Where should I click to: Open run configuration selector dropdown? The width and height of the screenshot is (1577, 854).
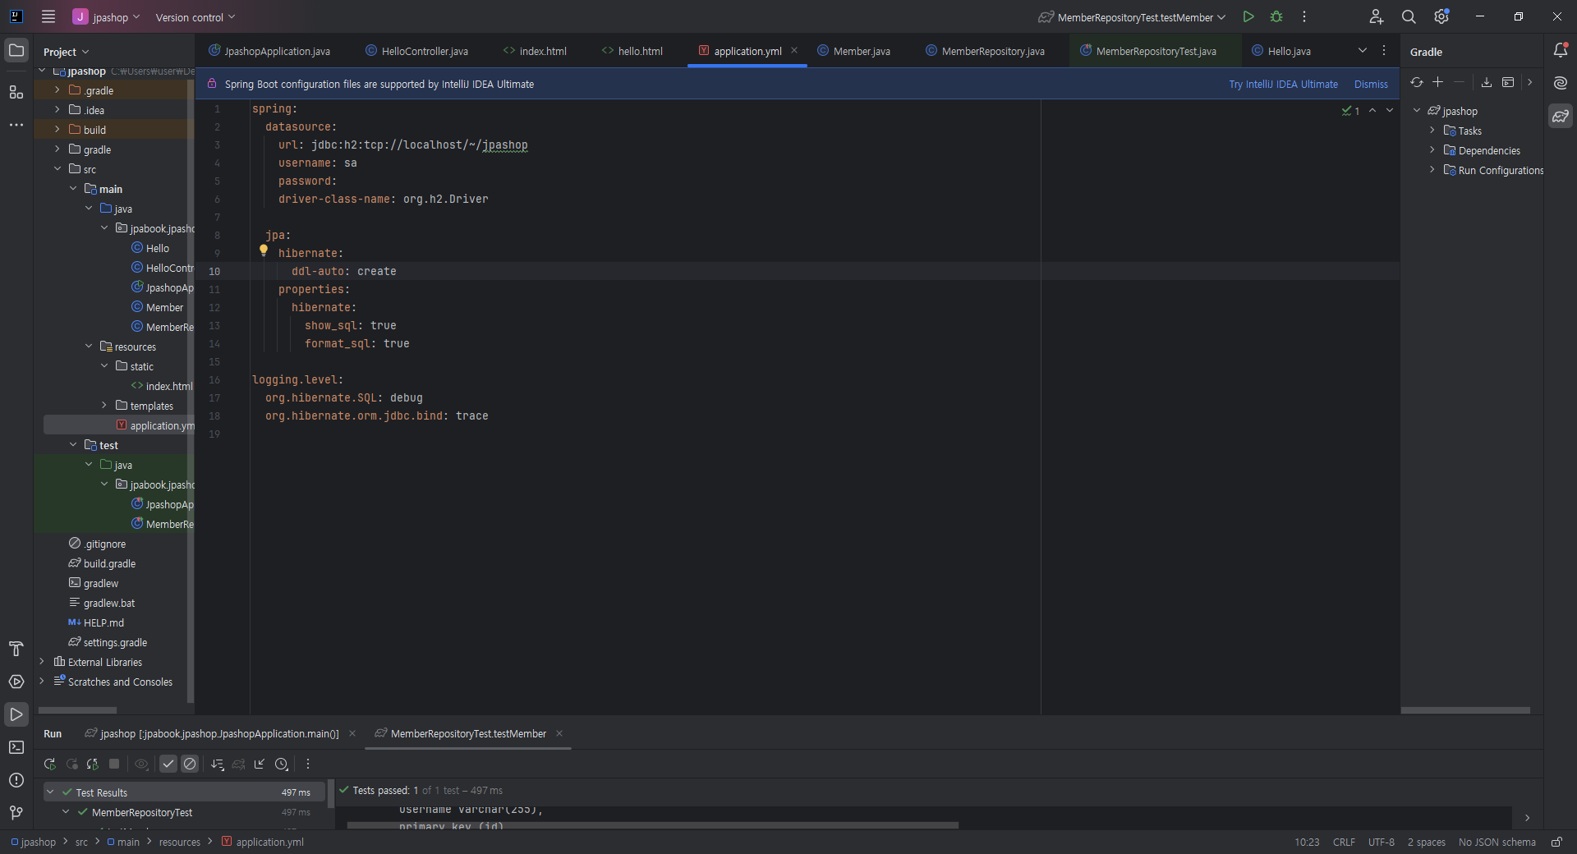pos(1133,17)
